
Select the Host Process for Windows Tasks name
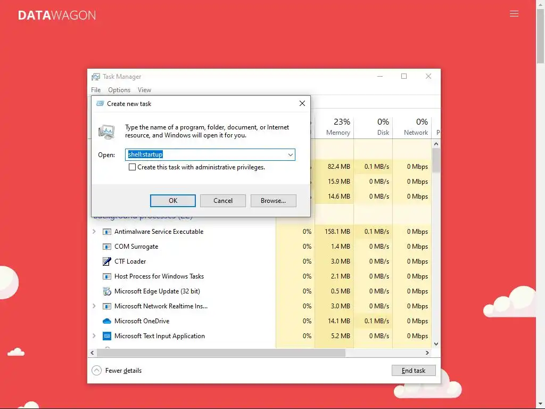coord(159,276)
